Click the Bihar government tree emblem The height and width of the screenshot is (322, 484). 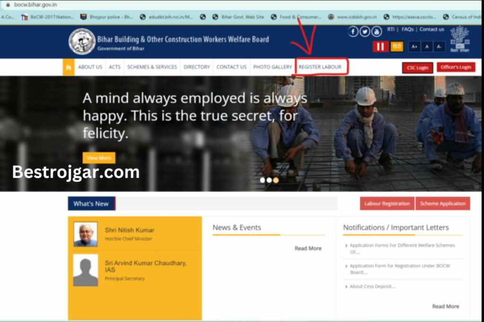tap(459, 39)
